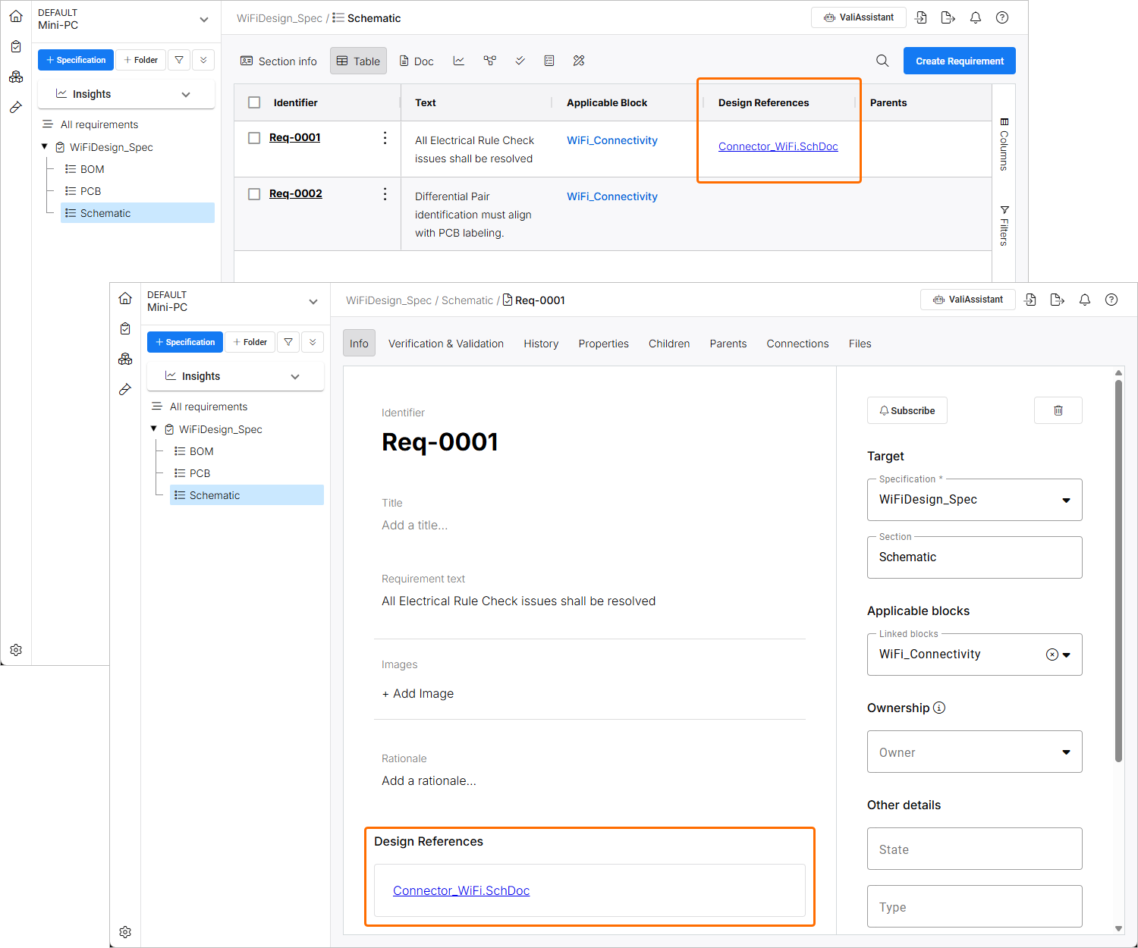Open the graph nodes view icon in table toolbar
The width and height of the screenshot is (1138, 948).
pos(490,61)
